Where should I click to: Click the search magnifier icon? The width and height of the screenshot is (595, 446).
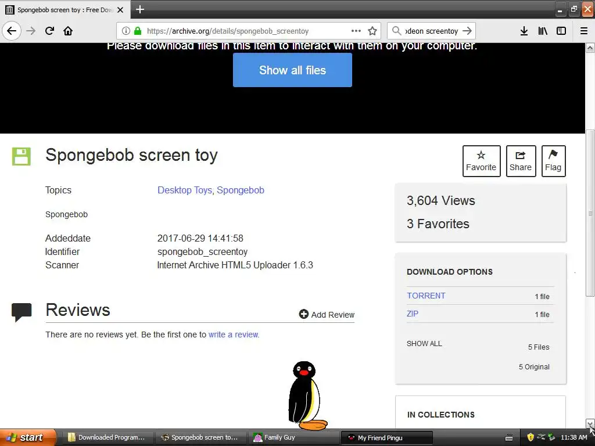coord(396,31)
